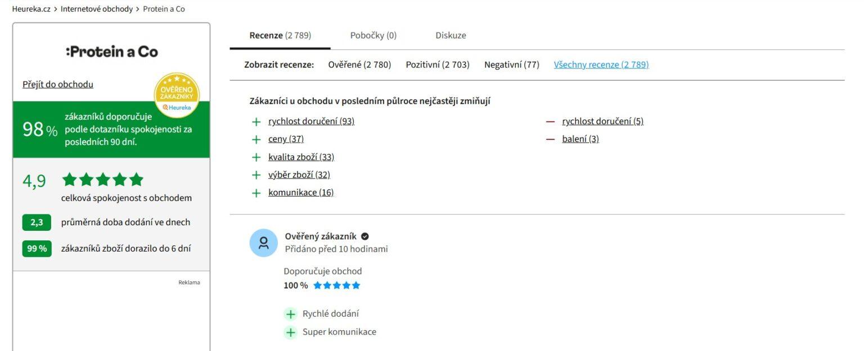Expand the negative mention "rychlost doručení (5)"
Image resolution: width=864 pixels, height=351 pixels.
[x=602, y=121]
